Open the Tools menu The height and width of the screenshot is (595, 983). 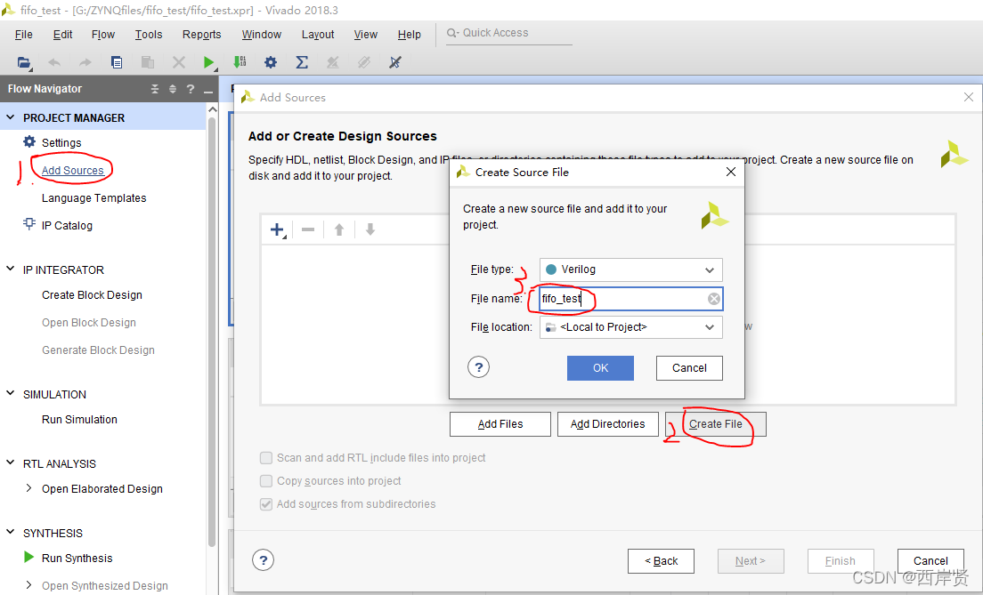(x=149, y=35)
